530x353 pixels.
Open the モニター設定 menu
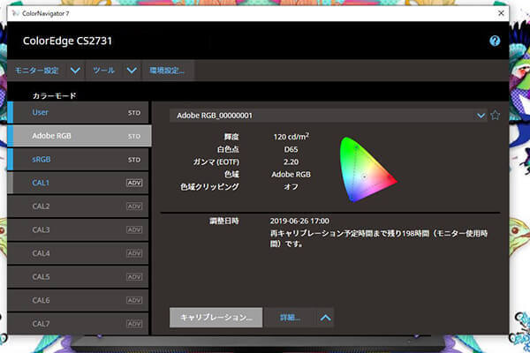coord(36,71)
